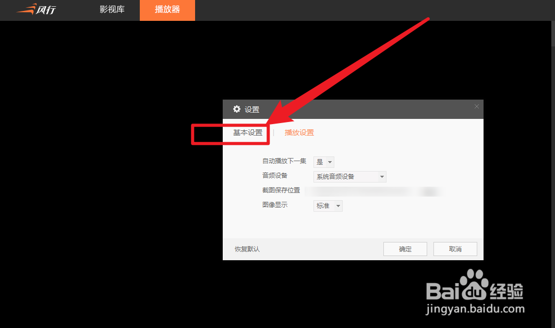
Task: Open the 播放设置 settings tab
Action: [x=299, y=132]
